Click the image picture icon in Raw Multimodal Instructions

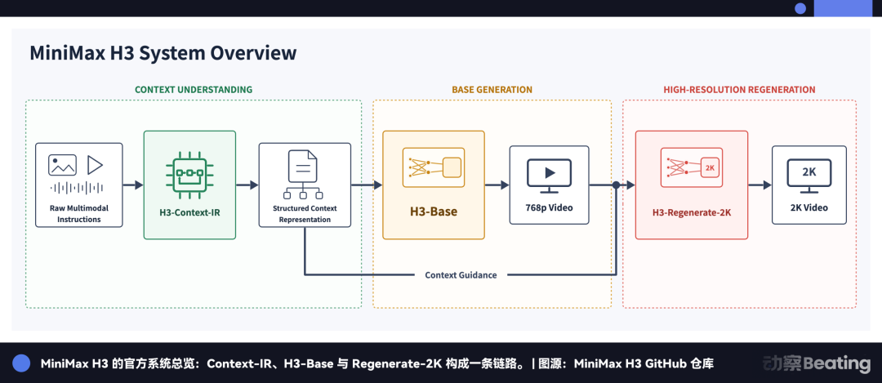coord(62,165)
